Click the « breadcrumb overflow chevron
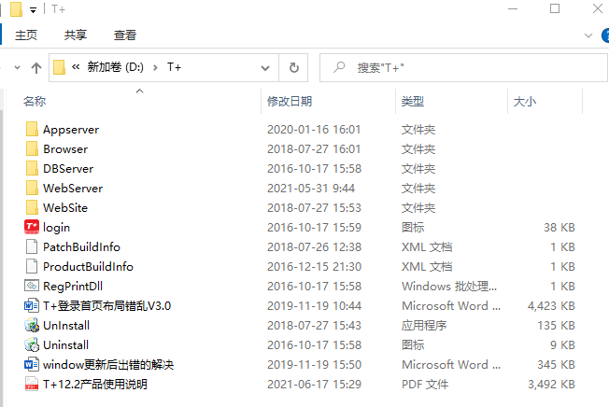The height and width of the screenshot is (407, 609). point(76,66)
